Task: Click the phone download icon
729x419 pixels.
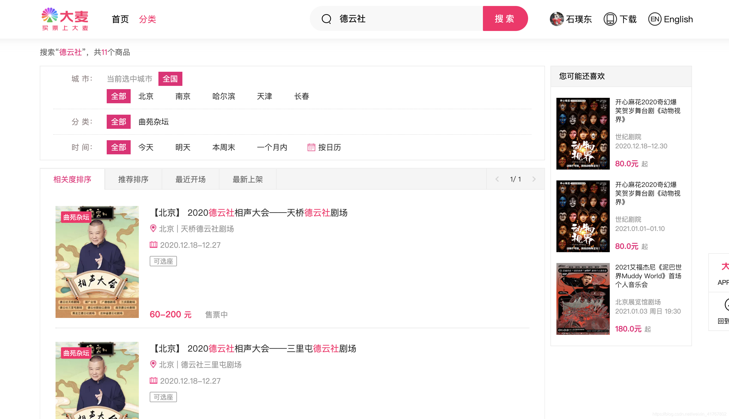Action: [x=610, y=19]
